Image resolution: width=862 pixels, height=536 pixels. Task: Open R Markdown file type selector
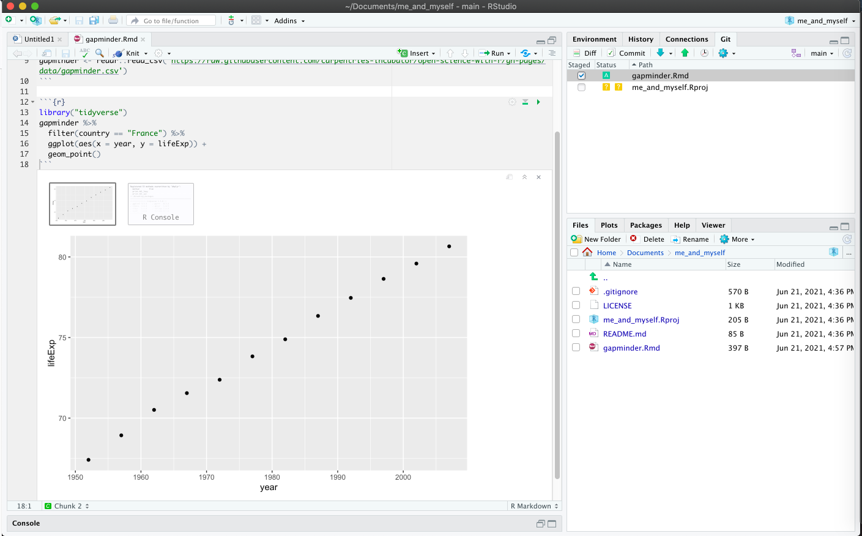click(535, 506)
